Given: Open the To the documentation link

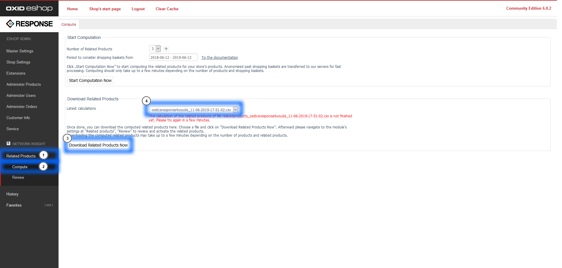Looking at the screenshot, I should pyautogui.click(x=220, y=58).
